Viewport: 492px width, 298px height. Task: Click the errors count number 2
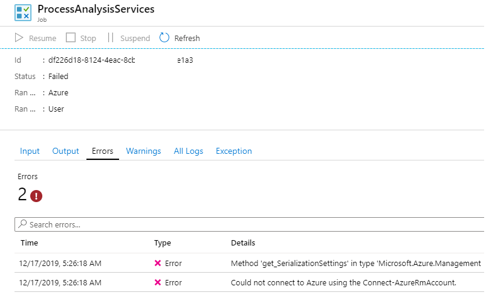(x=22, y=194)
